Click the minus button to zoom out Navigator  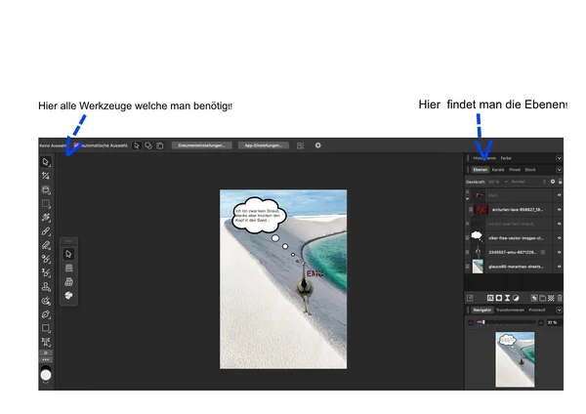(x=472, y=323)
